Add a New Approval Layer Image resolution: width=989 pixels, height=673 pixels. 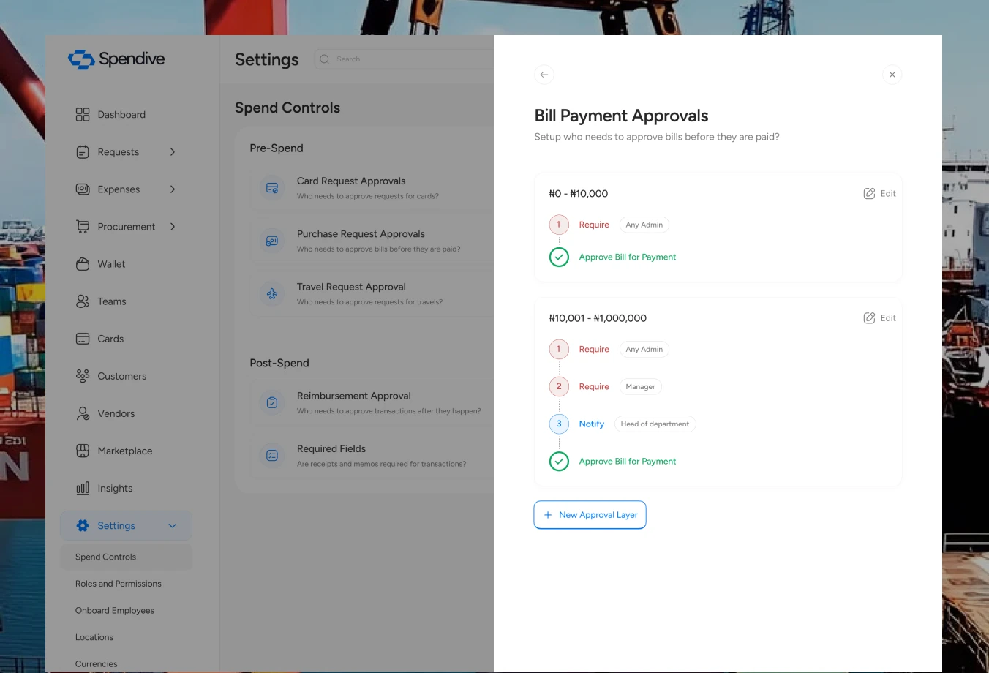pyautogui.click(x=590, y=515)
